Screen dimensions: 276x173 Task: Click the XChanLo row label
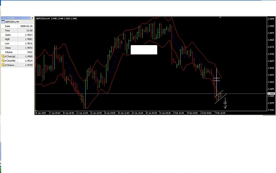click(x=11, y=65)
